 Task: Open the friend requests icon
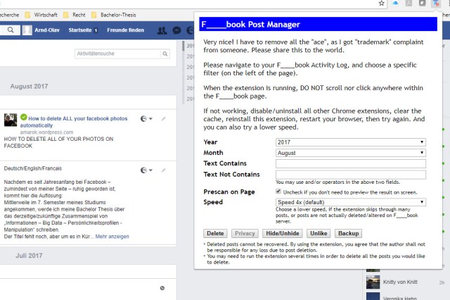pos(162,30)
